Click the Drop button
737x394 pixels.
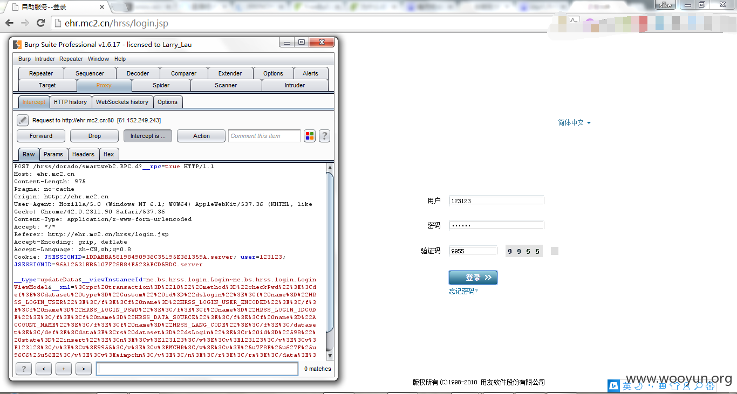pyautogui.click(x=94, y=136)
